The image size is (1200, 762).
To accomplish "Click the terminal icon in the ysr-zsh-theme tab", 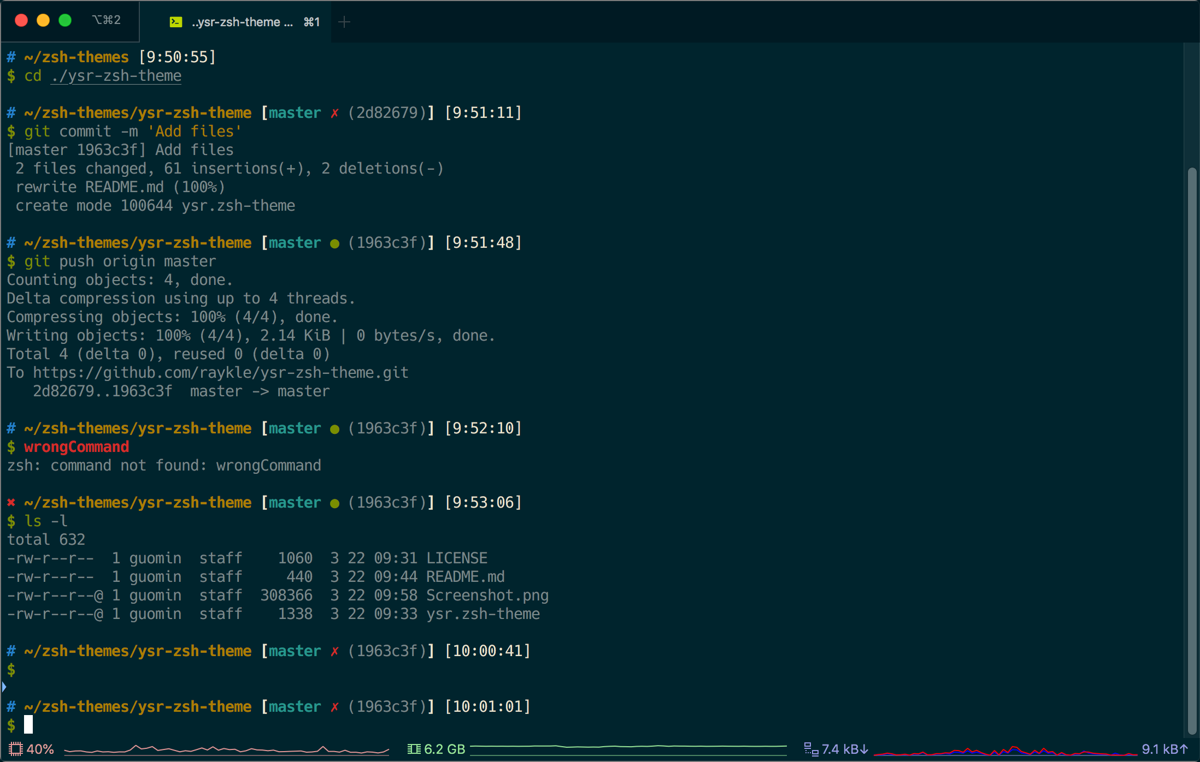I will click(175, 22).
